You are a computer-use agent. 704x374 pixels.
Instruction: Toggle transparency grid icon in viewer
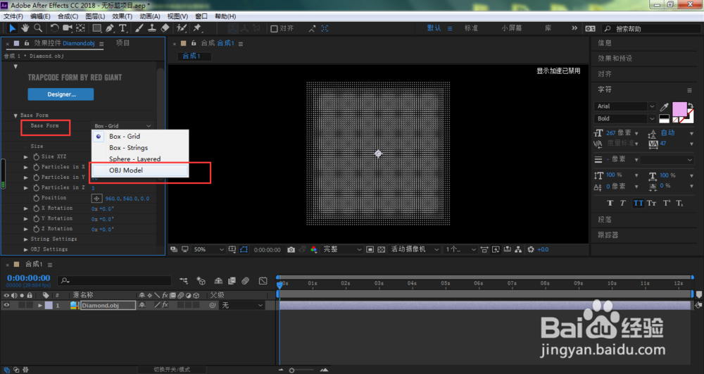coord(381,249)
